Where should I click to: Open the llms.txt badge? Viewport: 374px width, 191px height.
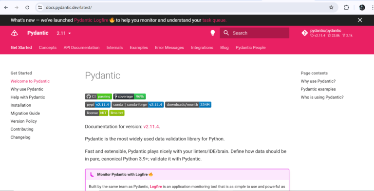(117, 113)
